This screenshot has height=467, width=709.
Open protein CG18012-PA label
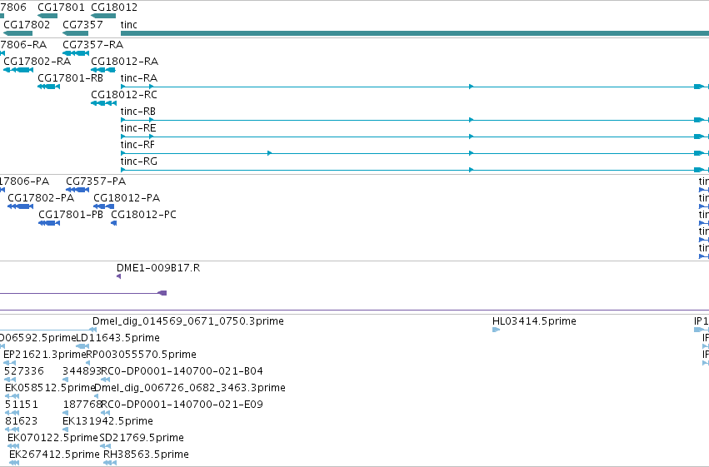click(127, 198)
